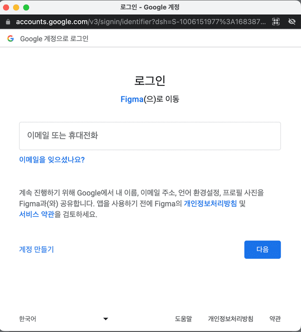Click the grid icon in the address bar

click(x=275, y=21)
